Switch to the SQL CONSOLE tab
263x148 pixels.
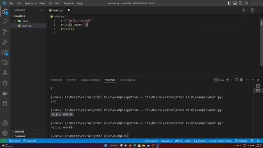(x=128, y=80)
